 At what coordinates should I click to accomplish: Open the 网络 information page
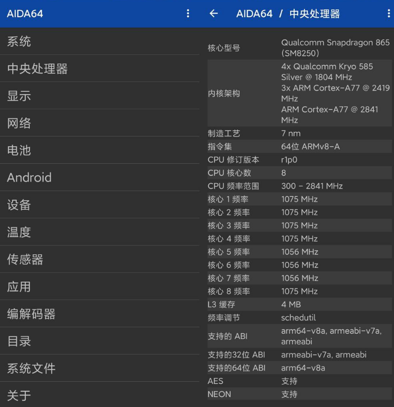(99, 123)
